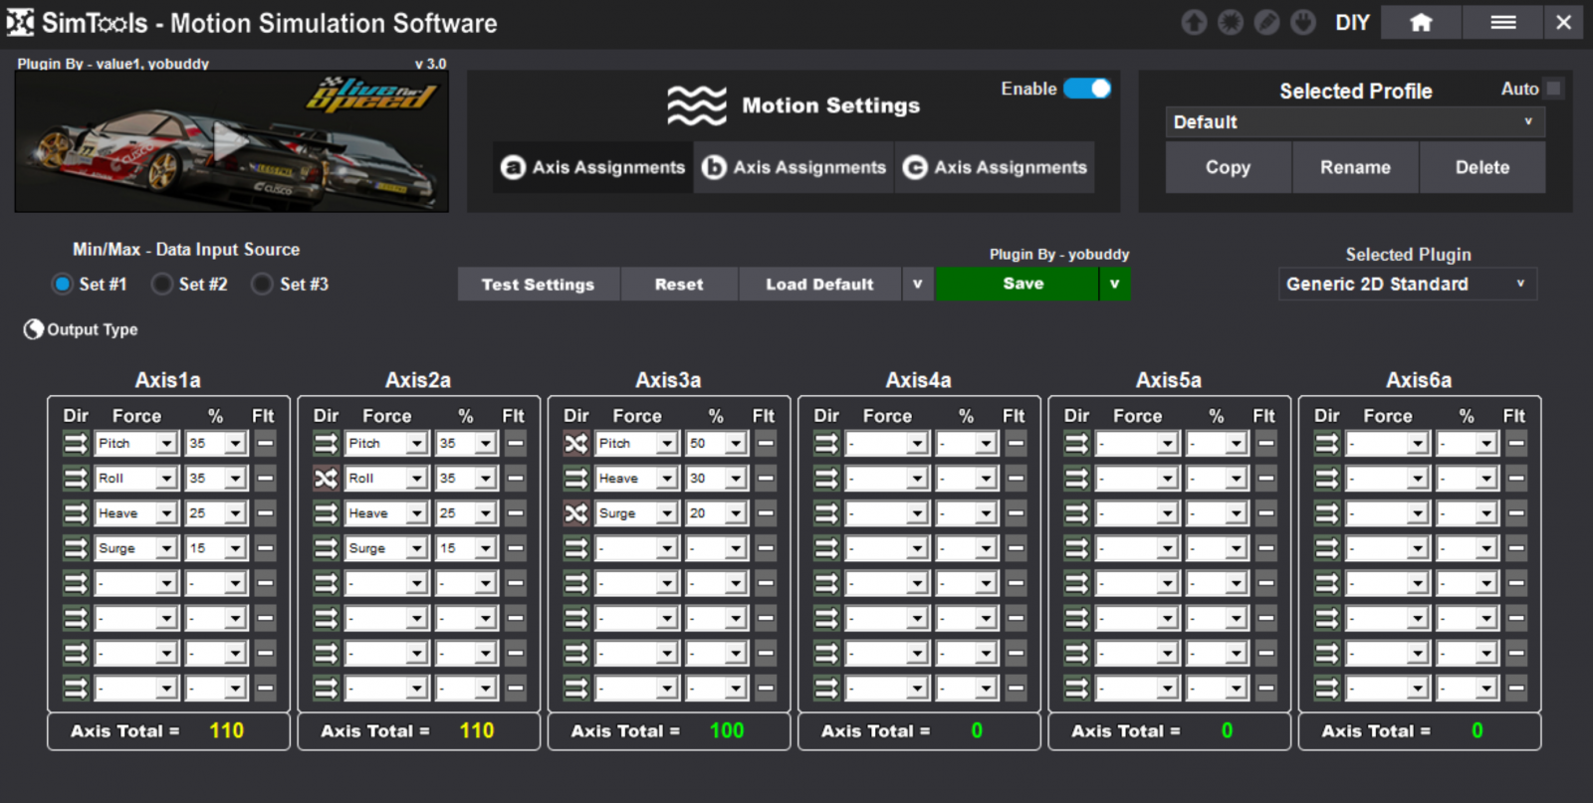
Task: Toggle direction icon for Axis3a Pitch
Action: click(x=575, y=444)
